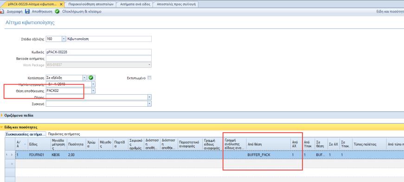Click the Σε θέση column header
The image size is (404, 182).
coord(321,144)
